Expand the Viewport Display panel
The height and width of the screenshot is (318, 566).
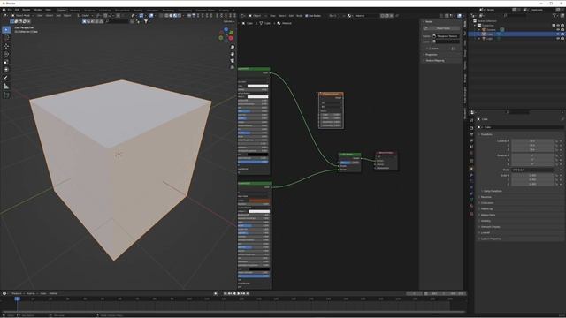(490, 227)
